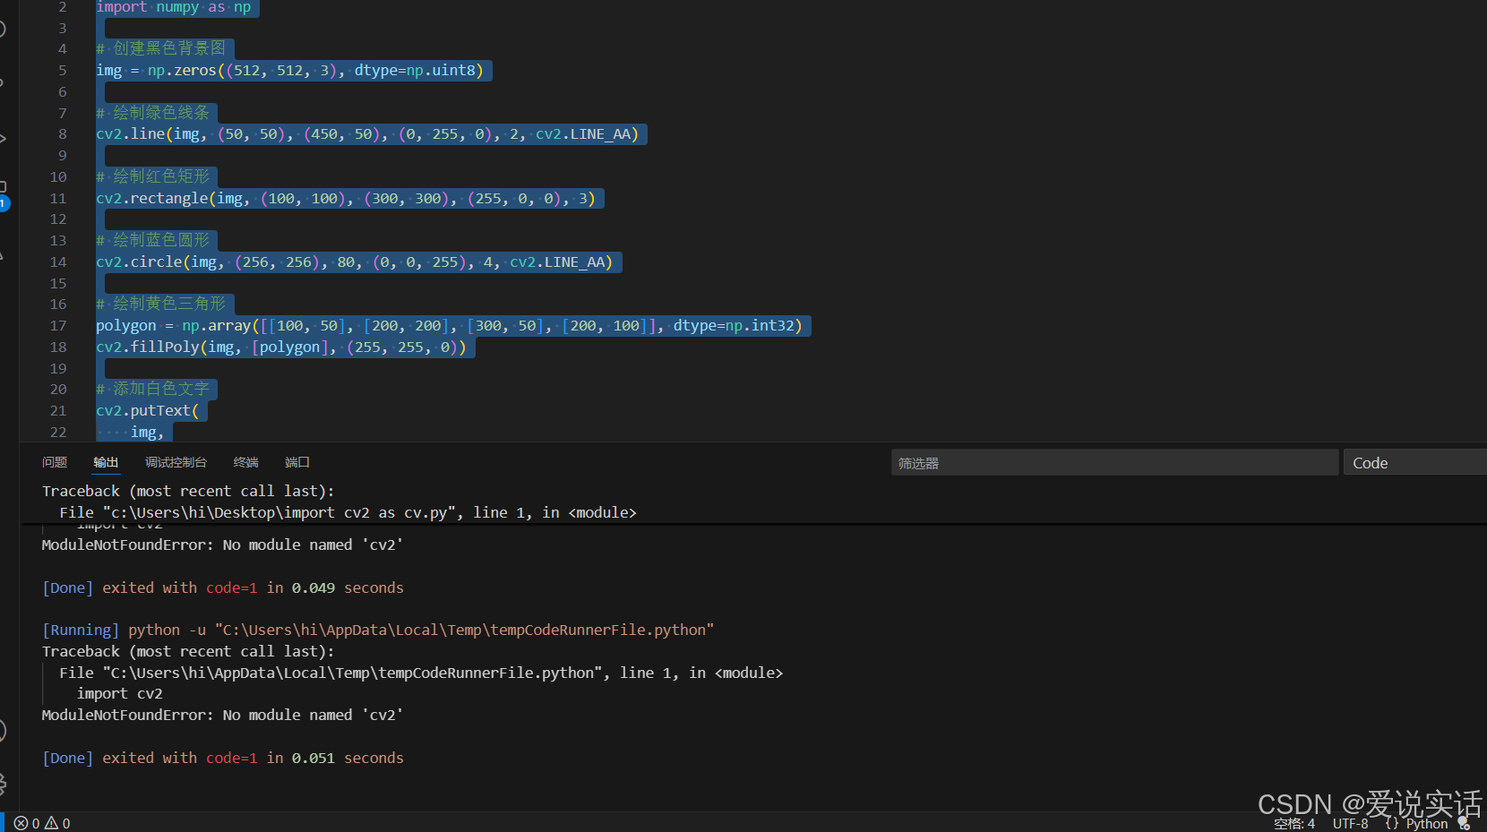Select the 端口 (Ports) panel tab
The height and width of the screenshot is (832, 1487).
point(297,462)
